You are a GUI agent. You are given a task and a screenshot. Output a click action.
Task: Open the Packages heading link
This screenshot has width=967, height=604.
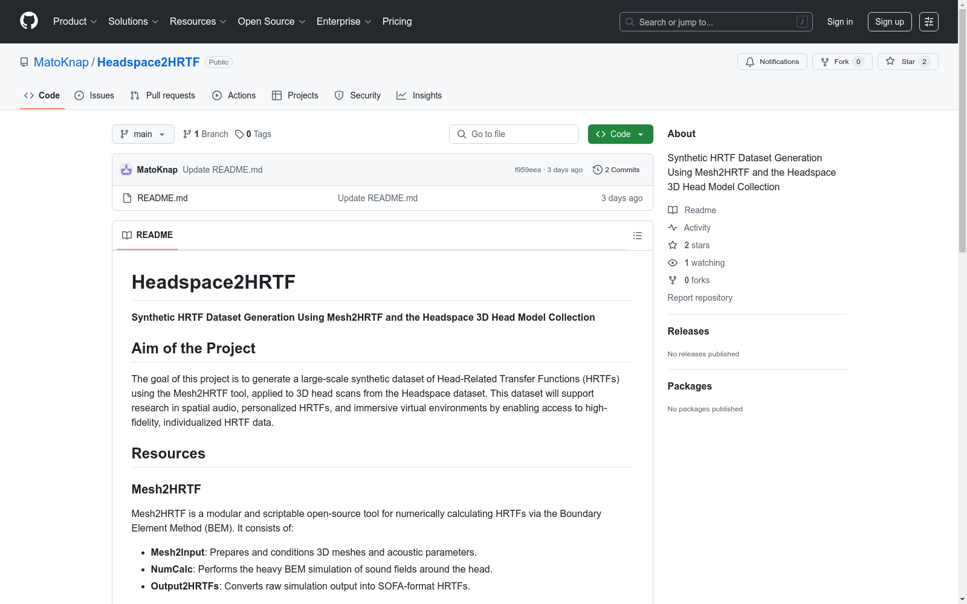[690, 386]
